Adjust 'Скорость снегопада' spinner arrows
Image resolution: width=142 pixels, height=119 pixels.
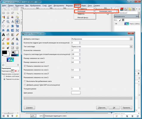pos(80,54)
